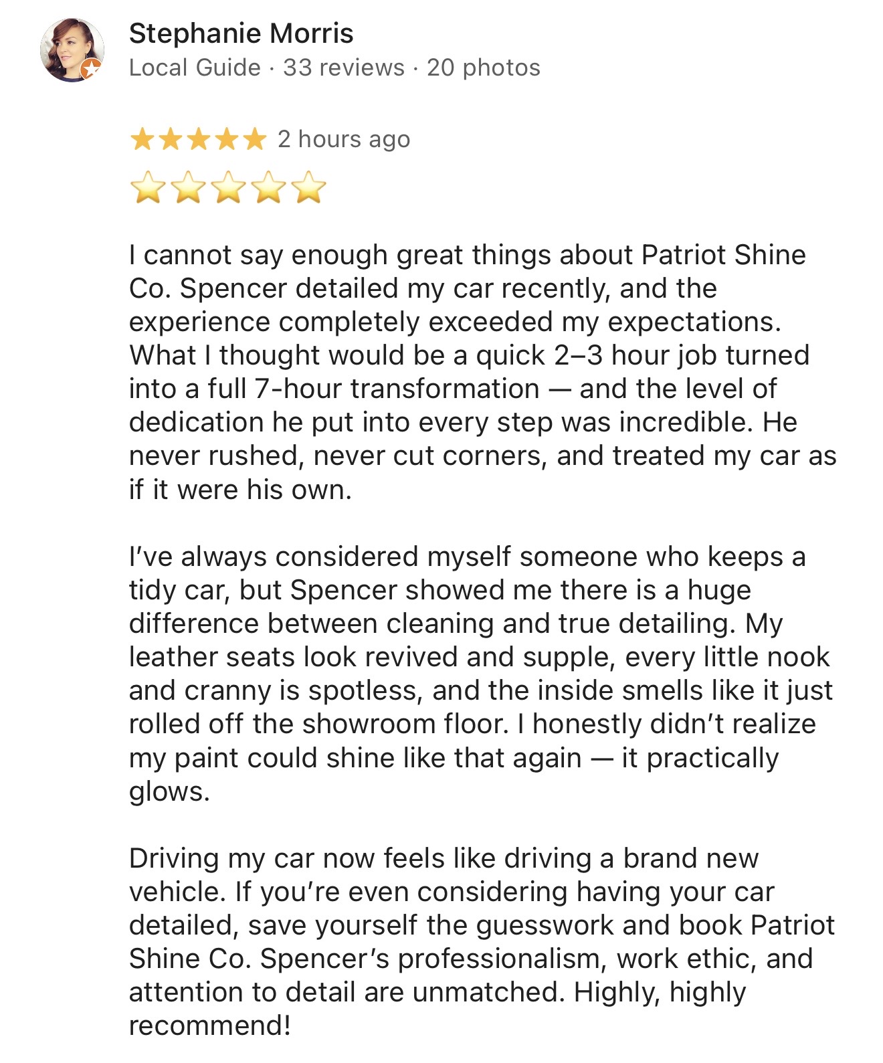The width and height of the screenshot is (883, 1063).
Task: Click the middle glossy star emoji in review
Action: [229, 187]
